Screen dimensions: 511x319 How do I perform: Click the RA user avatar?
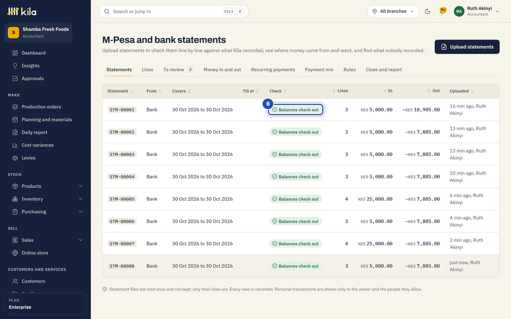click(459, 11)
